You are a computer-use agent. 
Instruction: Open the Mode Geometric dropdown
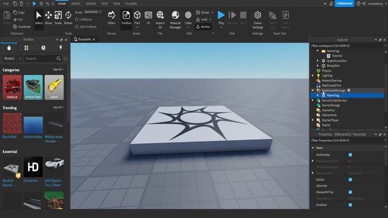tap(93, 12)
